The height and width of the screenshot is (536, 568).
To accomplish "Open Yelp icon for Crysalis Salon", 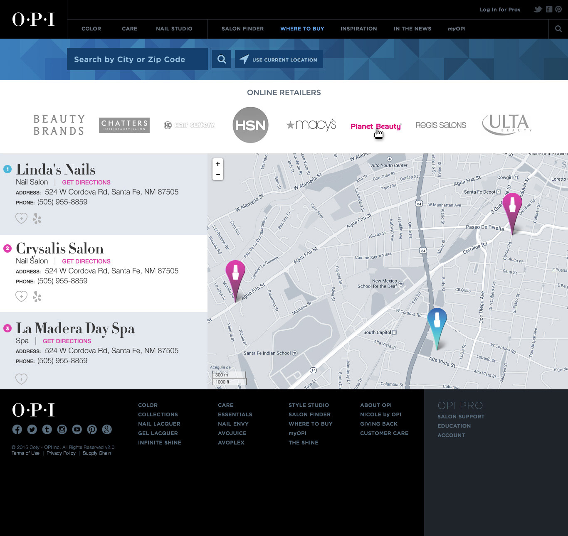I will [x=37, y=297].
